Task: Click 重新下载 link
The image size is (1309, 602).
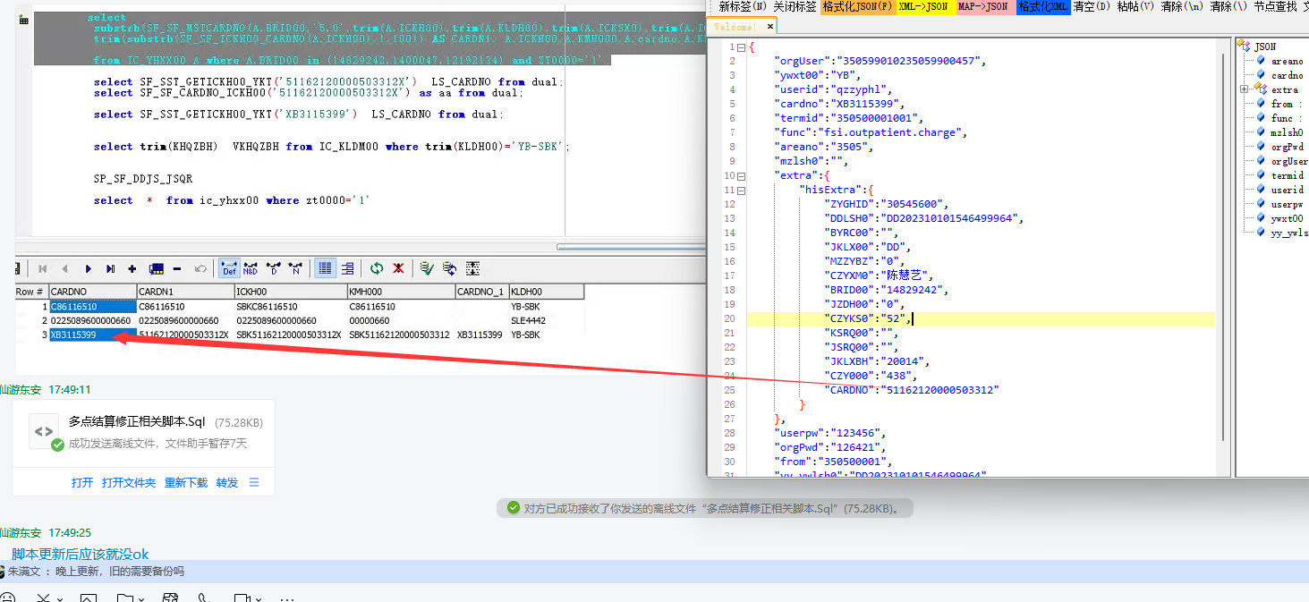Action: tap(186, 482)
